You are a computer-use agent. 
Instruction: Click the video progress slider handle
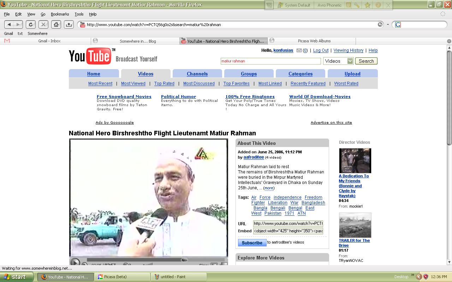click(184, 260)
